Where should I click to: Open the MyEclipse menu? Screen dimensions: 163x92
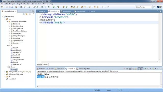[27, 4]
